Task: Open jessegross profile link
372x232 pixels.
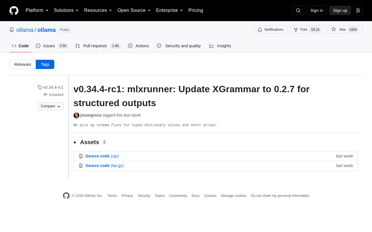Action: [x=91, y=115]
